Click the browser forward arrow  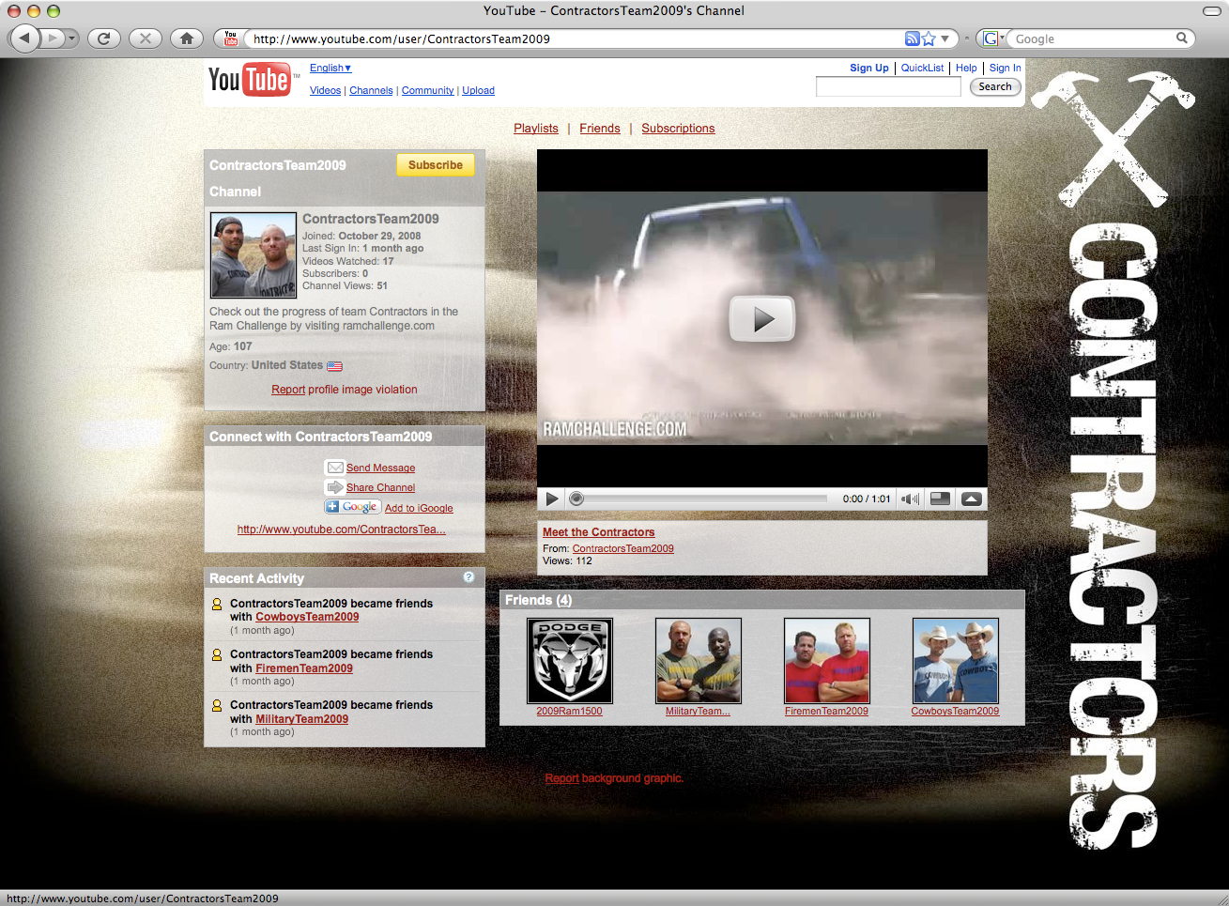coord(53,38)
